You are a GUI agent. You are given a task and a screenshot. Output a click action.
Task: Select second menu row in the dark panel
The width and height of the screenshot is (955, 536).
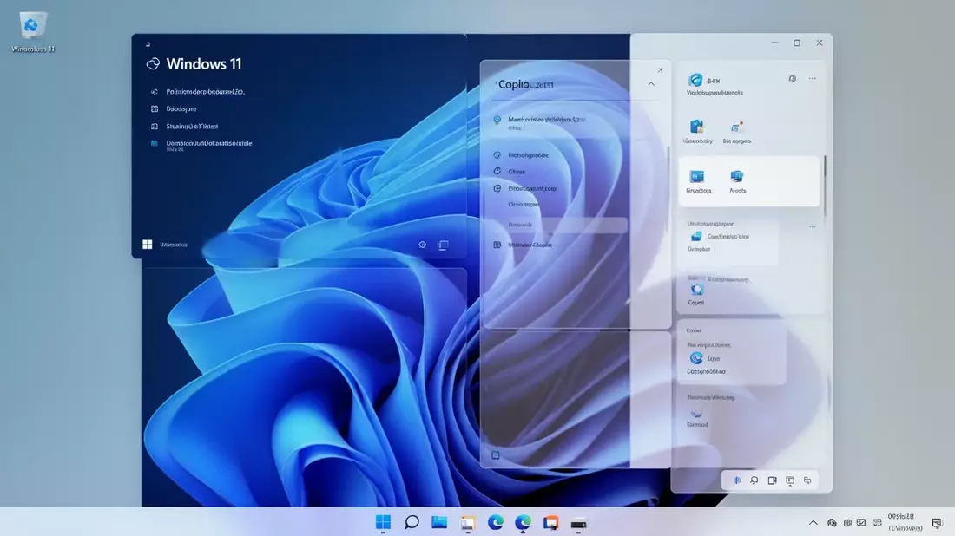click(174, 109)
